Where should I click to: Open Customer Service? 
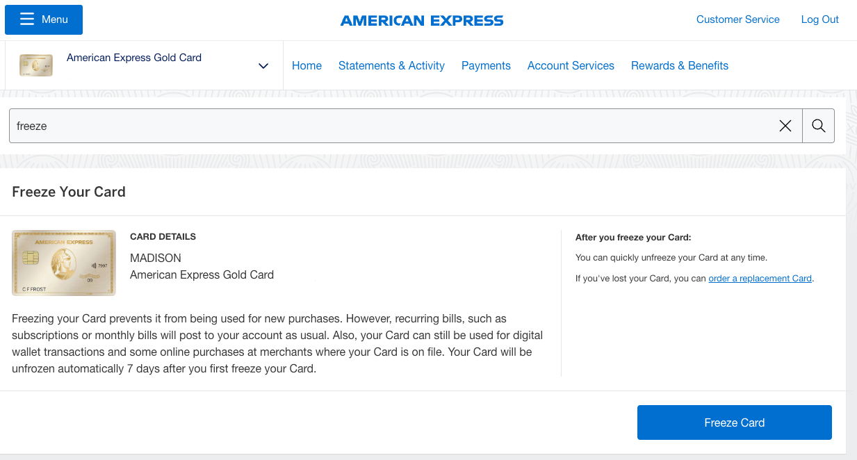pyautogui.click(x=737, y=19)
